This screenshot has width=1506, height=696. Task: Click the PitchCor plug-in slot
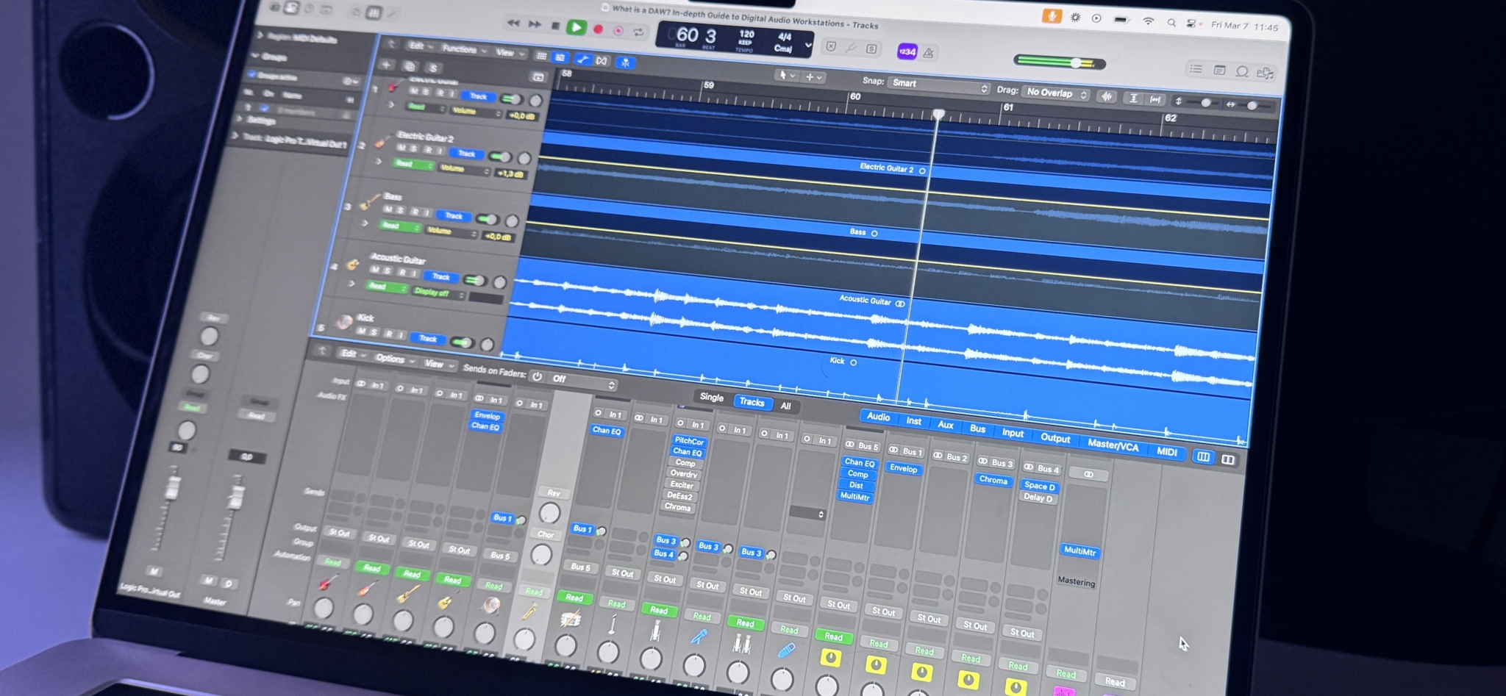(689, 441)
